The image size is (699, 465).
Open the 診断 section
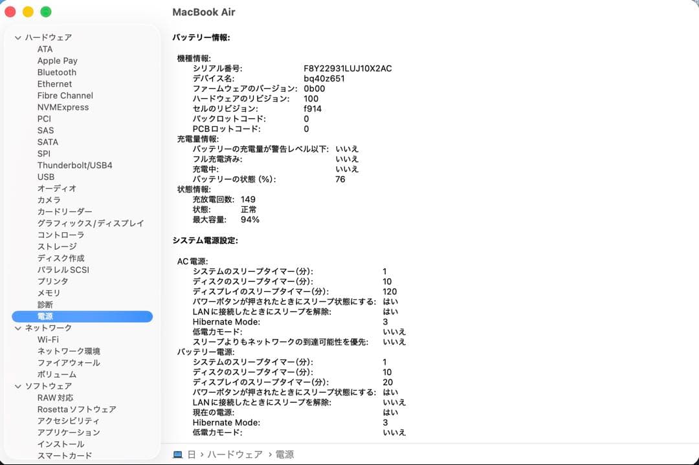(45, 305)
